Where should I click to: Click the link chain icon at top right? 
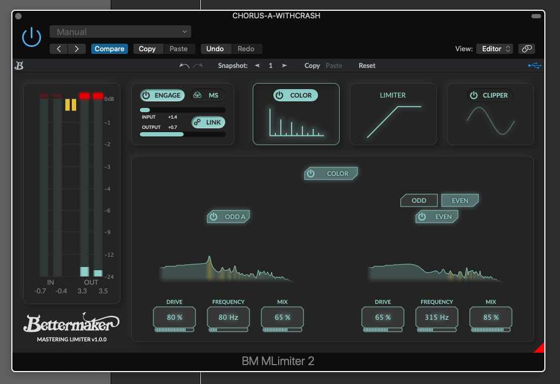coord(527,49)
